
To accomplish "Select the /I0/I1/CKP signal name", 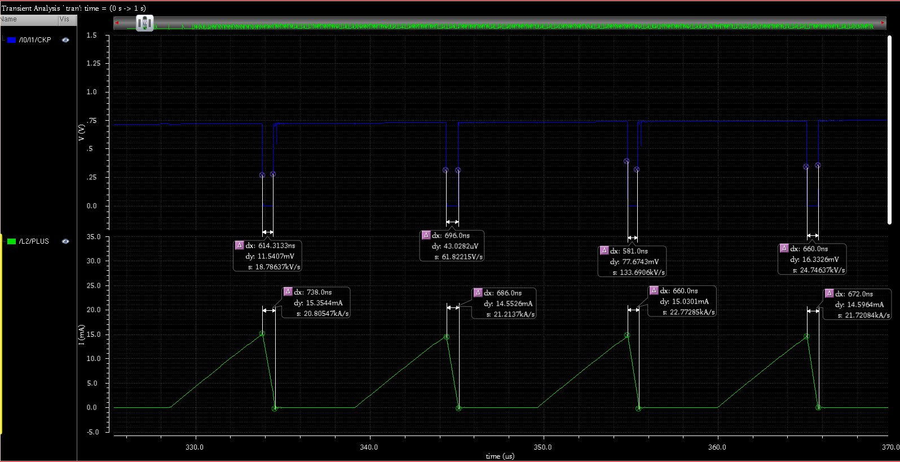I will 35,40.
